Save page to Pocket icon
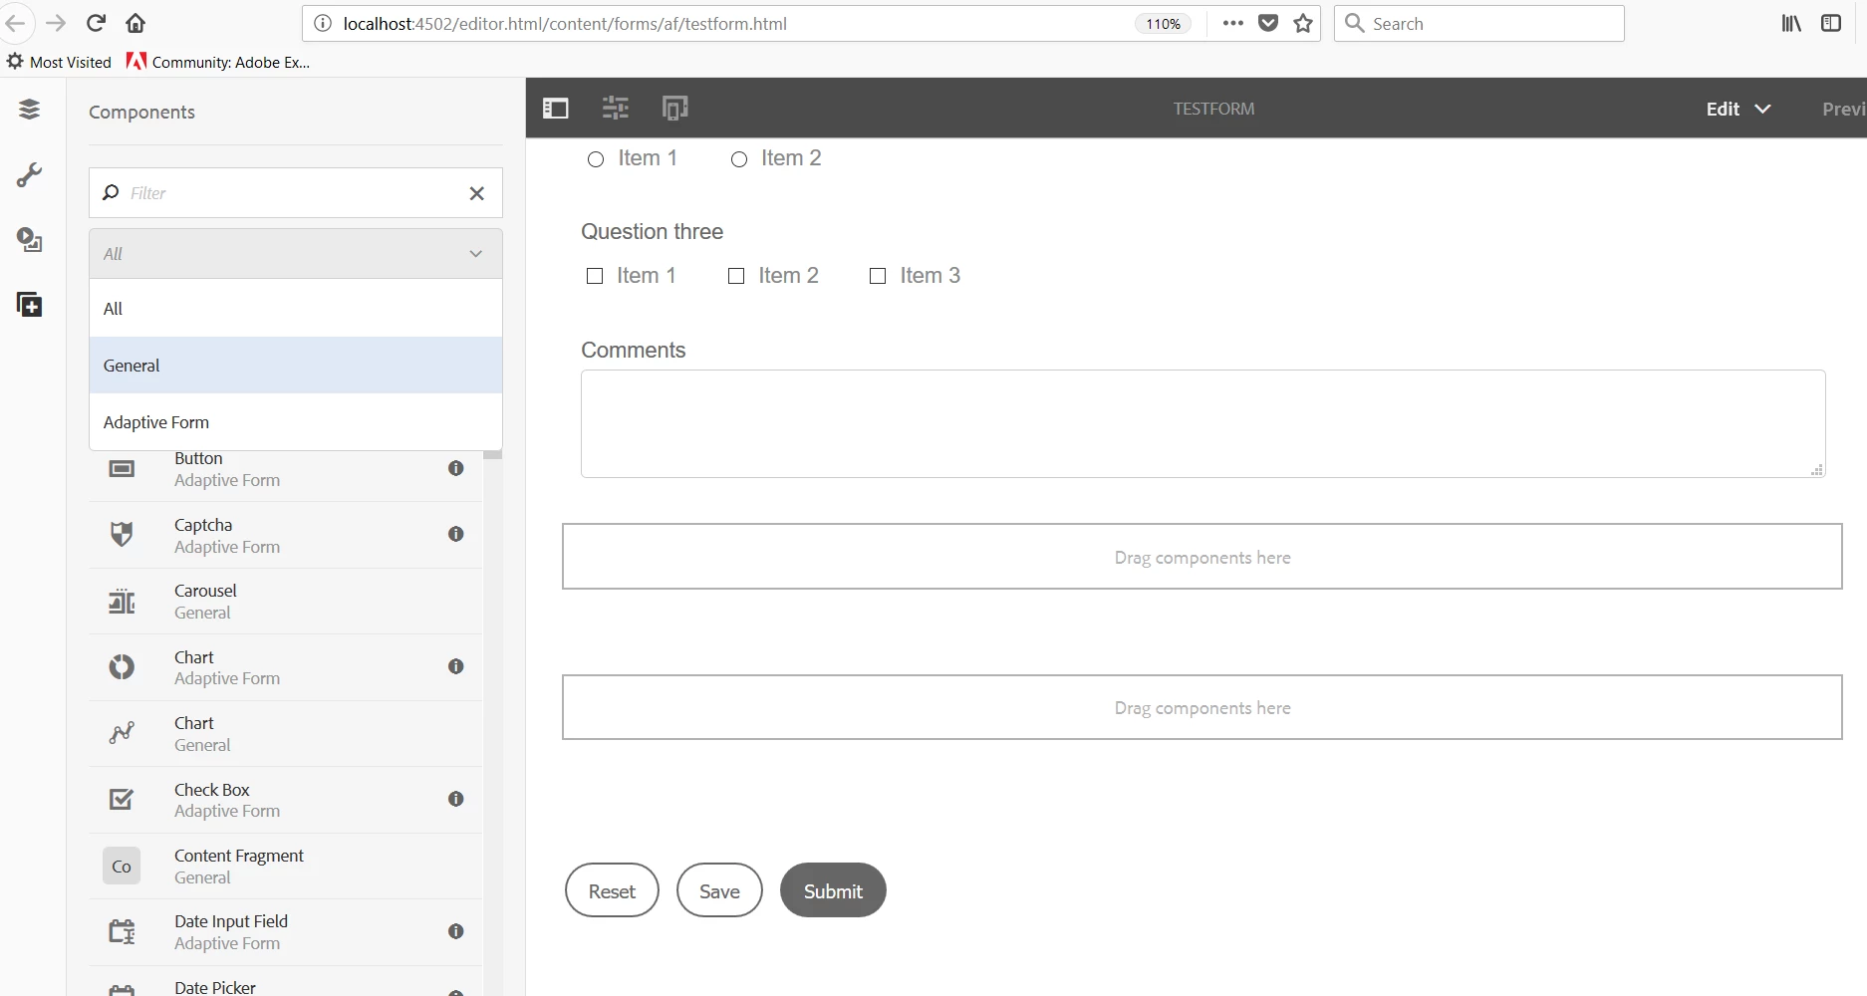 (1268, 23)
